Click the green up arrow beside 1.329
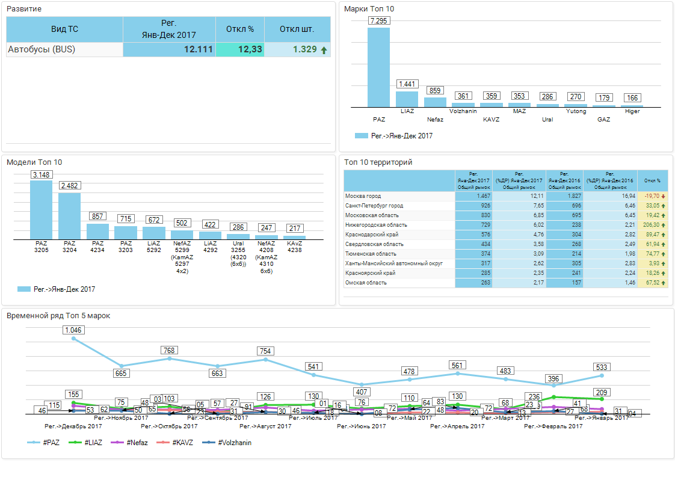Screen dimensions: 675x477 pyautogui.click(x=324, y=50)
